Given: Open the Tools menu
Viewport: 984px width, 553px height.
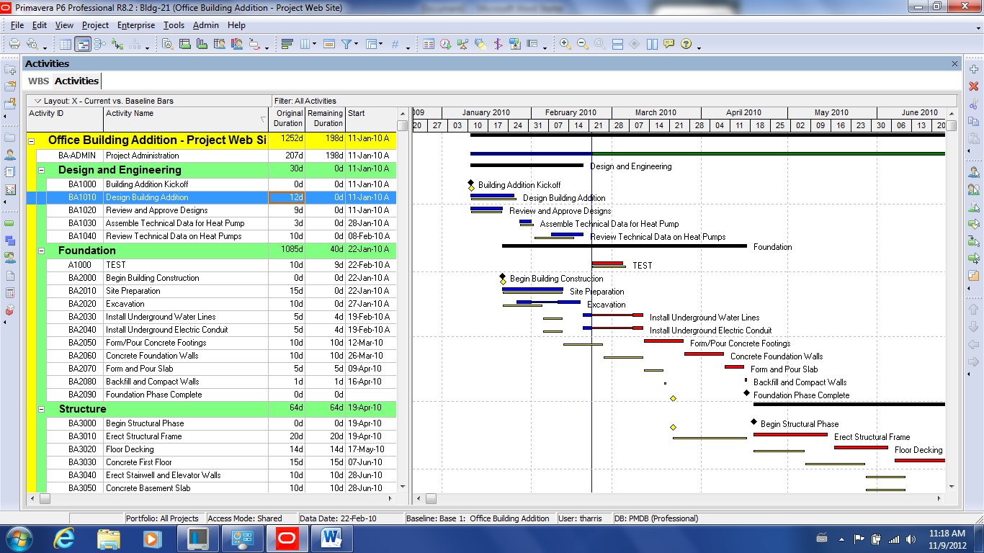Looking at the screenshot, I should pyautogui.click(x=174, y=25).
